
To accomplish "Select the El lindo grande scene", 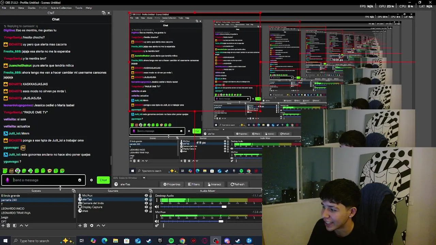I will (x=11, y=196).
